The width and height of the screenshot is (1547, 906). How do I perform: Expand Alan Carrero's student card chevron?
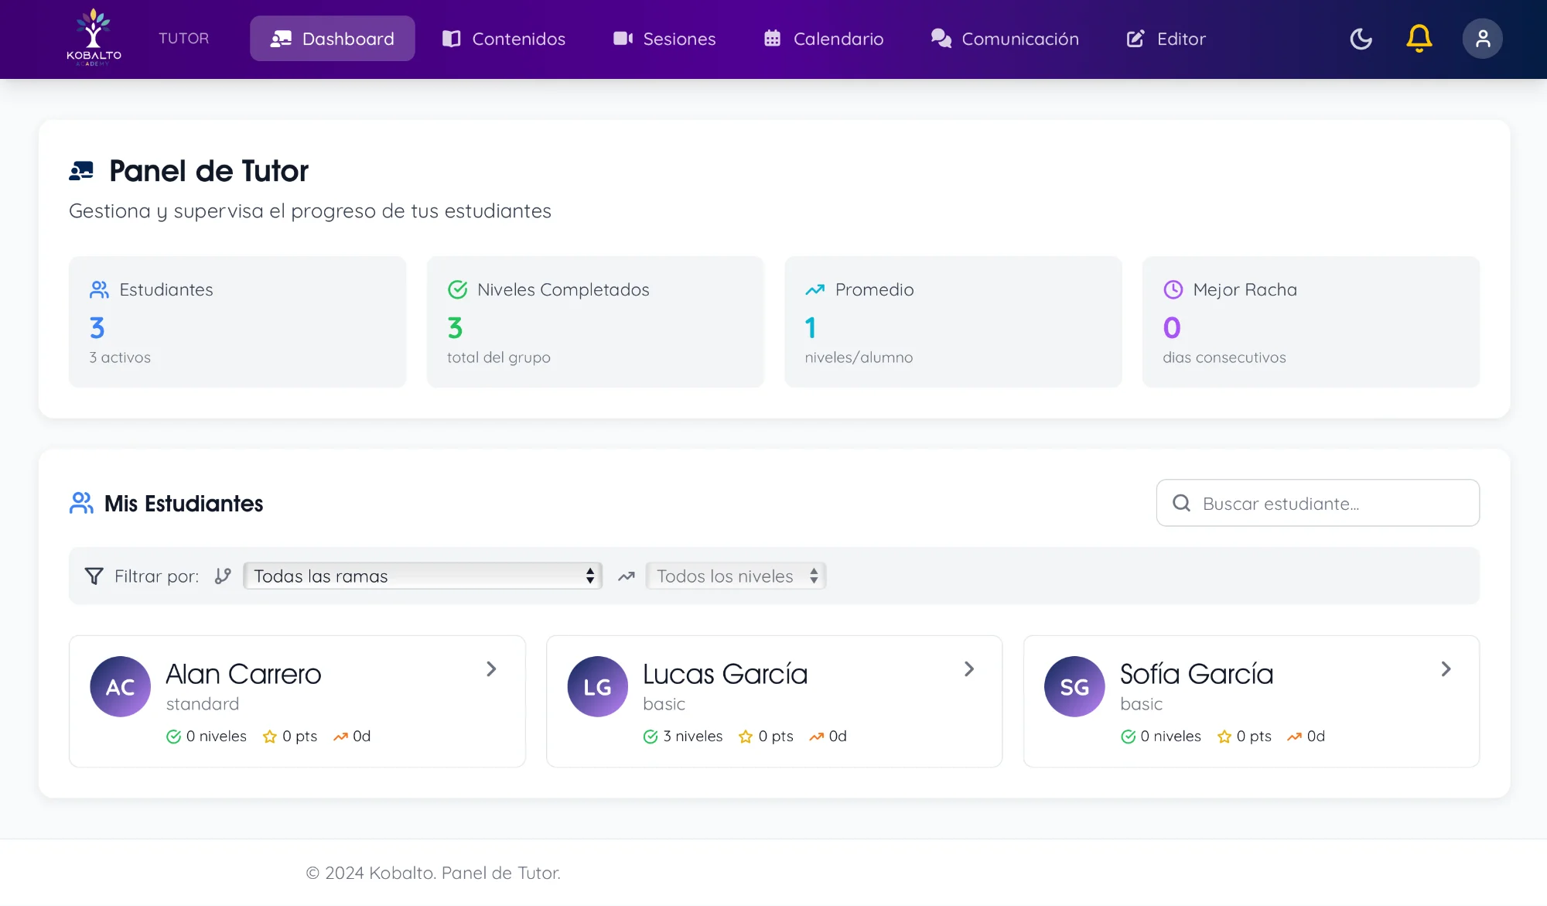point(492,668)
